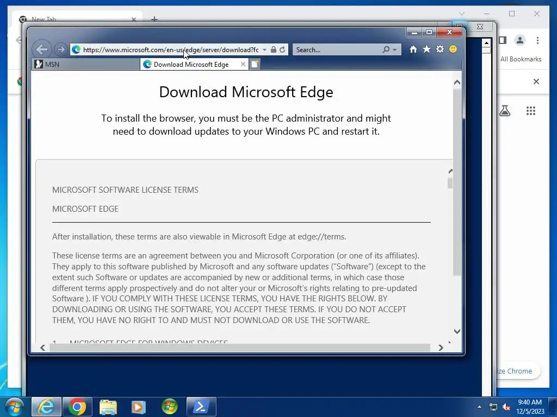Switch to the MSN tab
The height and width of the screenshot is (417, 557).
[x=86, y=64]
